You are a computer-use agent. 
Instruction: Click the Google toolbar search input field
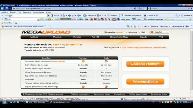point(30,16)
